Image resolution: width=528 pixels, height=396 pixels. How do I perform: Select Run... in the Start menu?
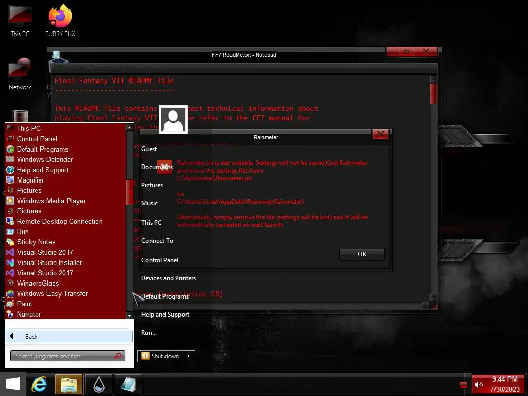[x=149, y=333]
